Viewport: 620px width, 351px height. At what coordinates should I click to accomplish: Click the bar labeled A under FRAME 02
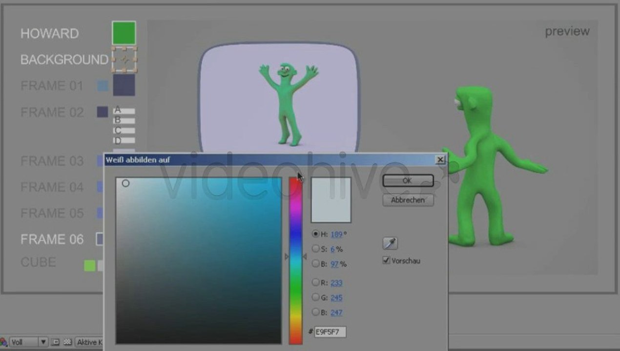[124, 111]
